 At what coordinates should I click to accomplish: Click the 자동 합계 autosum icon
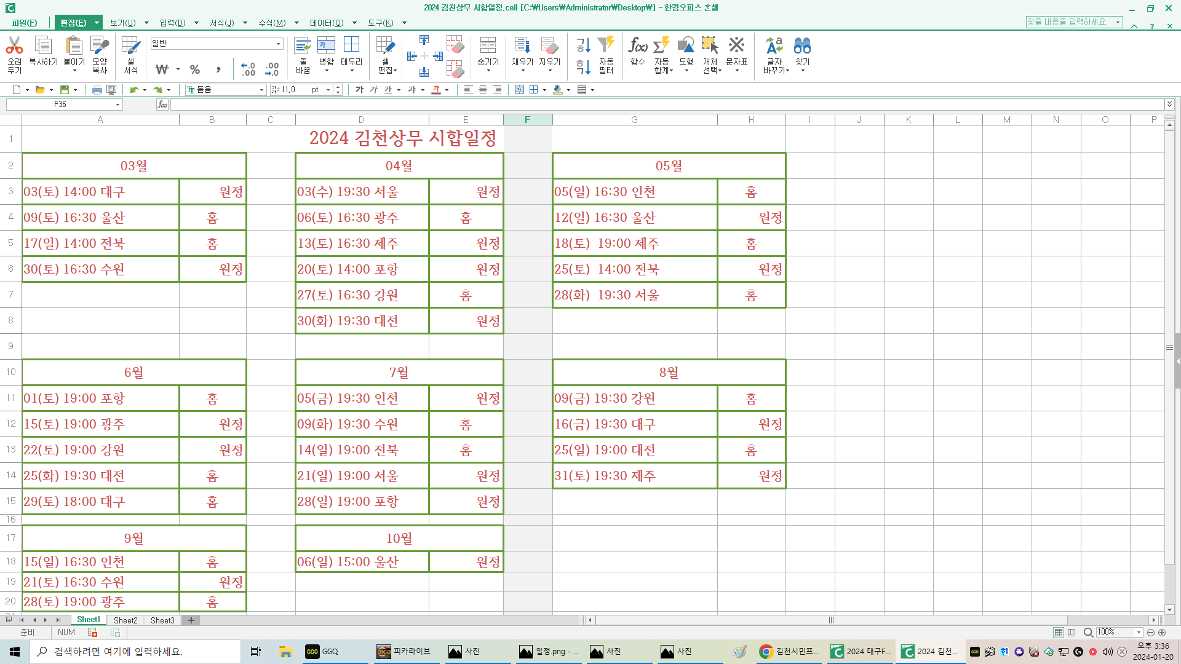(x=662, y=46)
